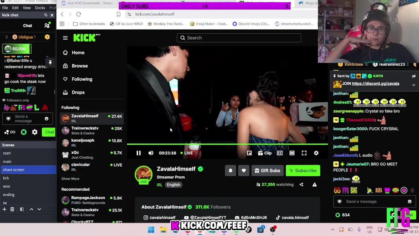The height and width of the screenshot is (236, 419).
Task: Enter fullscreen on the video player
Action: click(304, 153)
